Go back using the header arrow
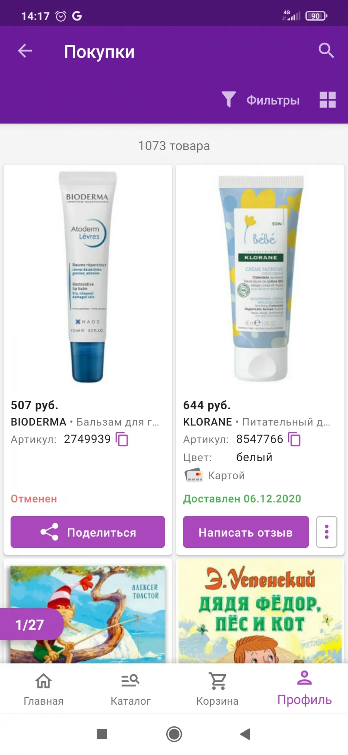The width and height of the screenshot is (348, 755). pos(25,51)
